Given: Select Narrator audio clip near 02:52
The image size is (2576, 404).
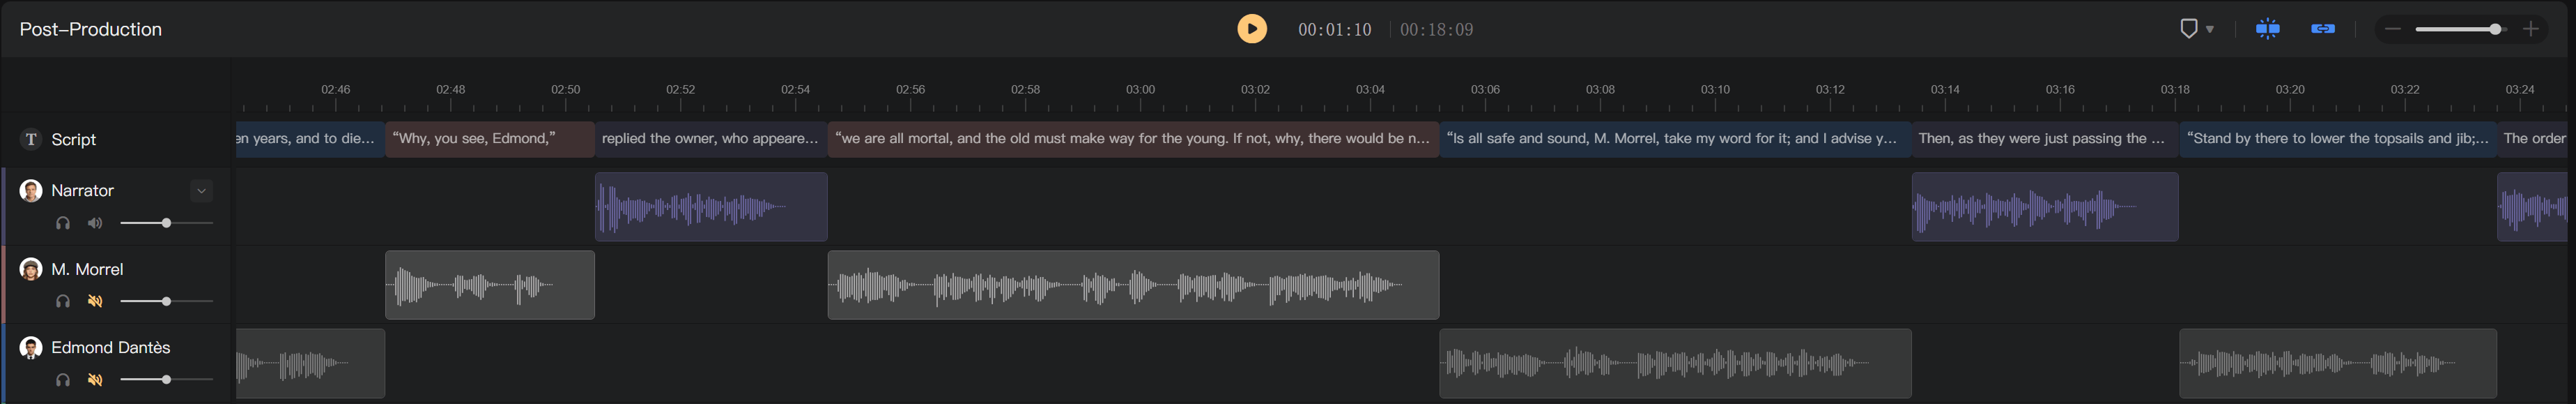Looking at the screenshot, I should click(x=711, y=207).
